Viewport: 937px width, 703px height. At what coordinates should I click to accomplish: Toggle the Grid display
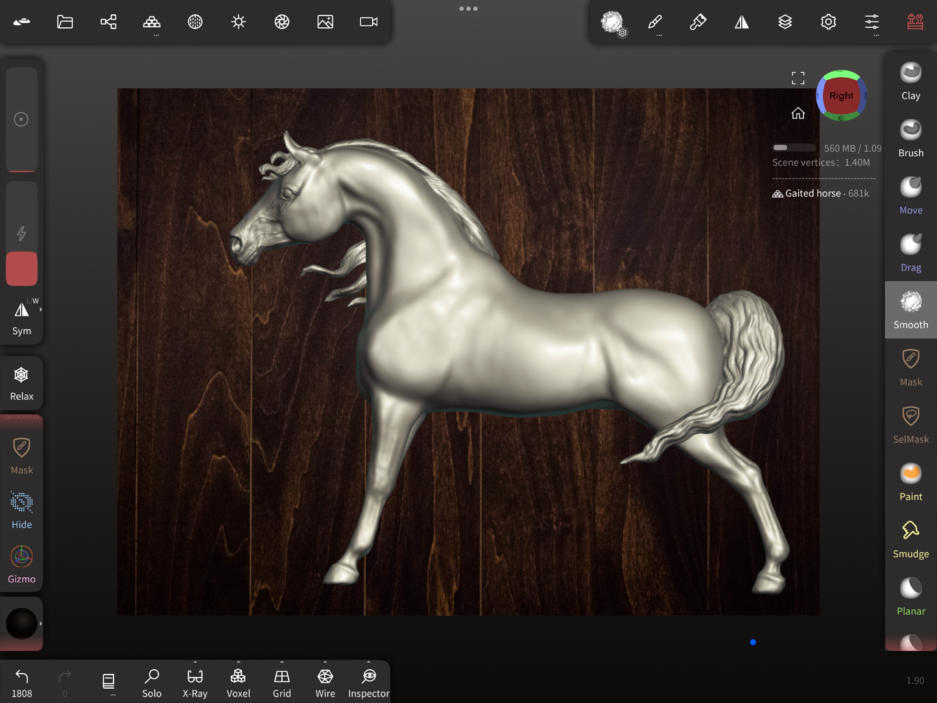tap(281, 683)
